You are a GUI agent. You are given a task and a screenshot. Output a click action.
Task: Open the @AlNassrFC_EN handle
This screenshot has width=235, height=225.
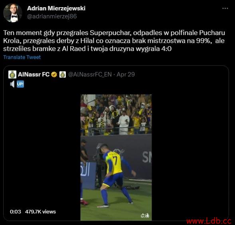(x=90, y=74)
